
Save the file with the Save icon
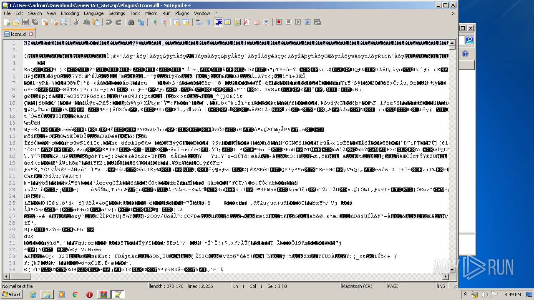coord(25,22)
